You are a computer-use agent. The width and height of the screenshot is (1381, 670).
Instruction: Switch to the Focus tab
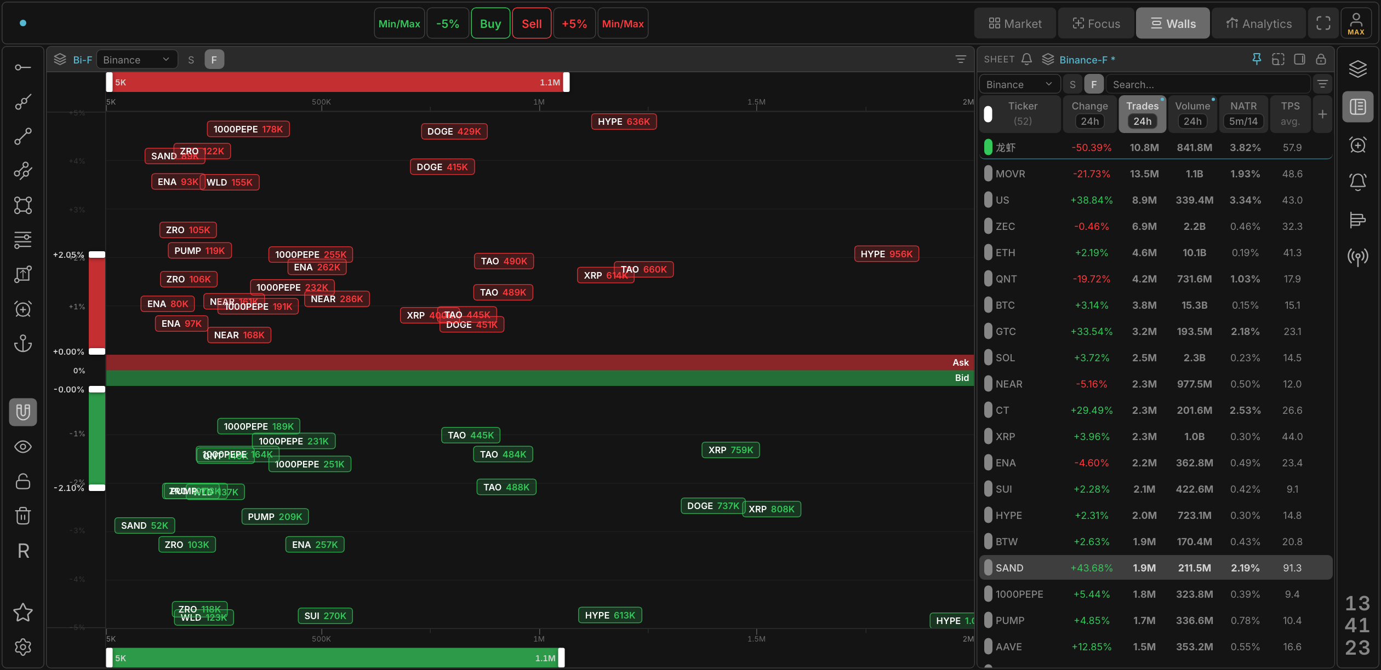[1096, 24]
